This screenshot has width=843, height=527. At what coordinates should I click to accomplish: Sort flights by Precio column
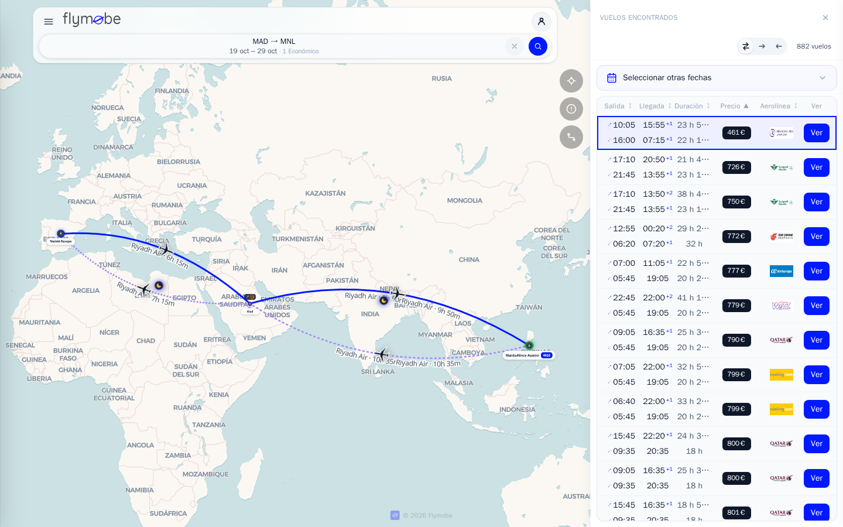coord(734,106)
